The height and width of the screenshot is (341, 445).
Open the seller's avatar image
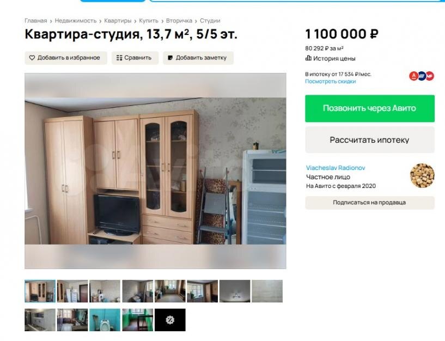(x=422, y=175)
